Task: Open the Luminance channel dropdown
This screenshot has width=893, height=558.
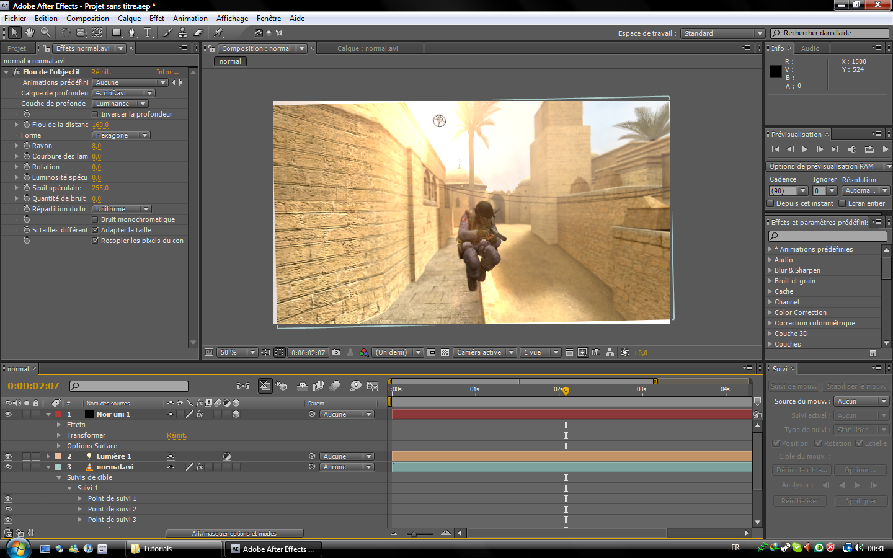Action: click(120, 104)
